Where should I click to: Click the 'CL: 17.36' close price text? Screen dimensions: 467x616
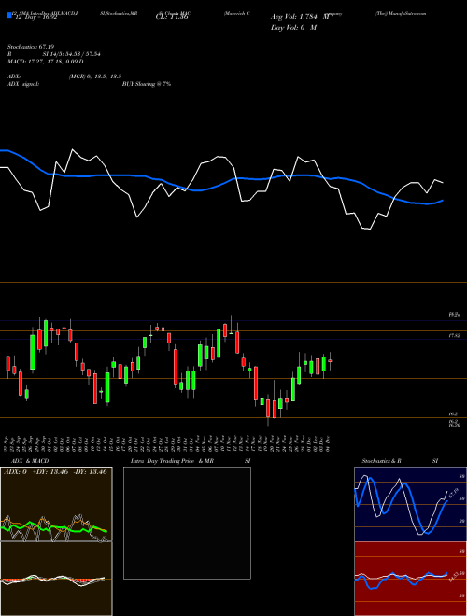[x=173, y=17]
